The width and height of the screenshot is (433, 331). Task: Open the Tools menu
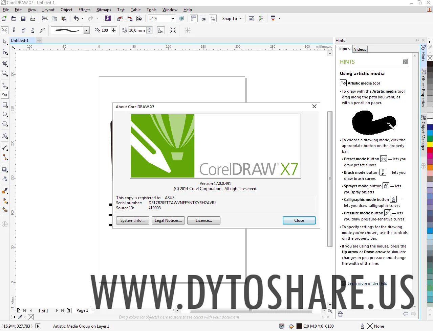[151, 9]
